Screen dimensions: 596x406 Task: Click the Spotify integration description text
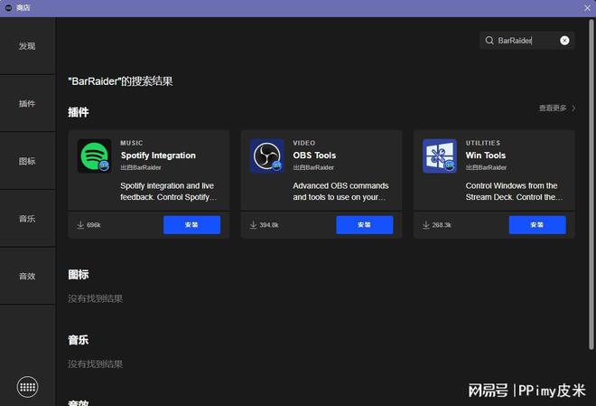coord(169,192)
